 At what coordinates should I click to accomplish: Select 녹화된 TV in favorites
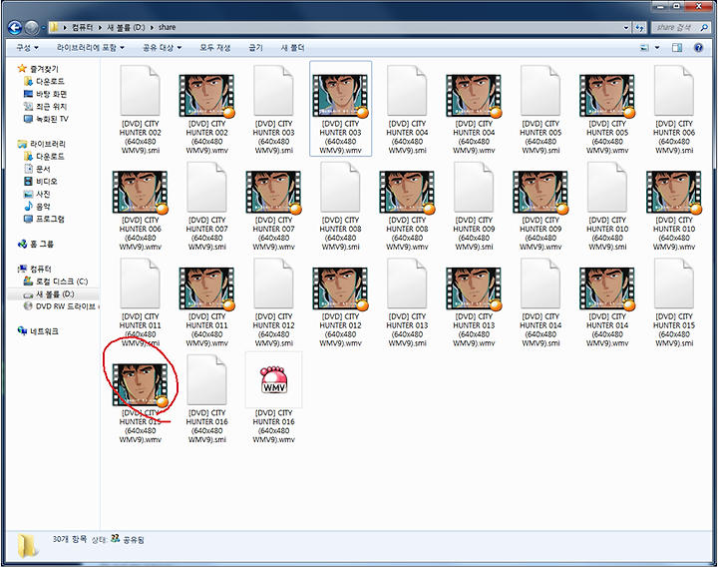pos(46,119)
